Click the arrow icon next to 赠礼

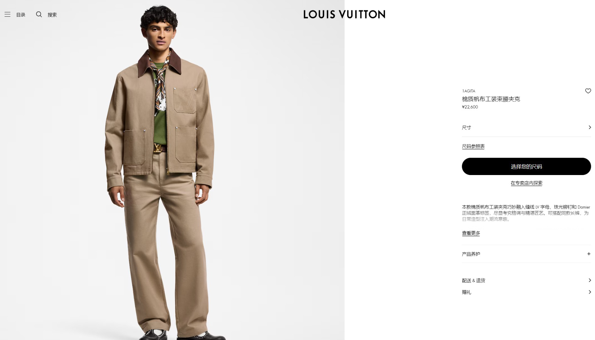(x=590, y=292)
